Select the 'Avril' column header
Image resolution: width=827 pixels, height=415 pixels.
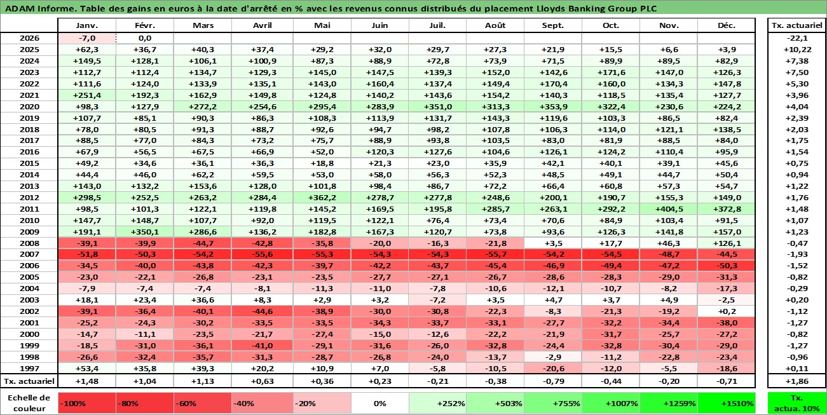[x=261, y=25]
